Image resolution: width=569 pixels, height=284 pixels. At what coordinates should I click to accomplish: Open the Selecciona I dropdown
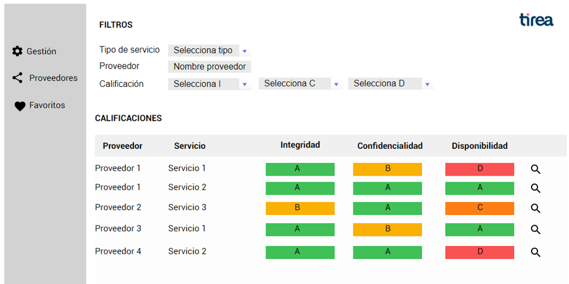[244, 85]
